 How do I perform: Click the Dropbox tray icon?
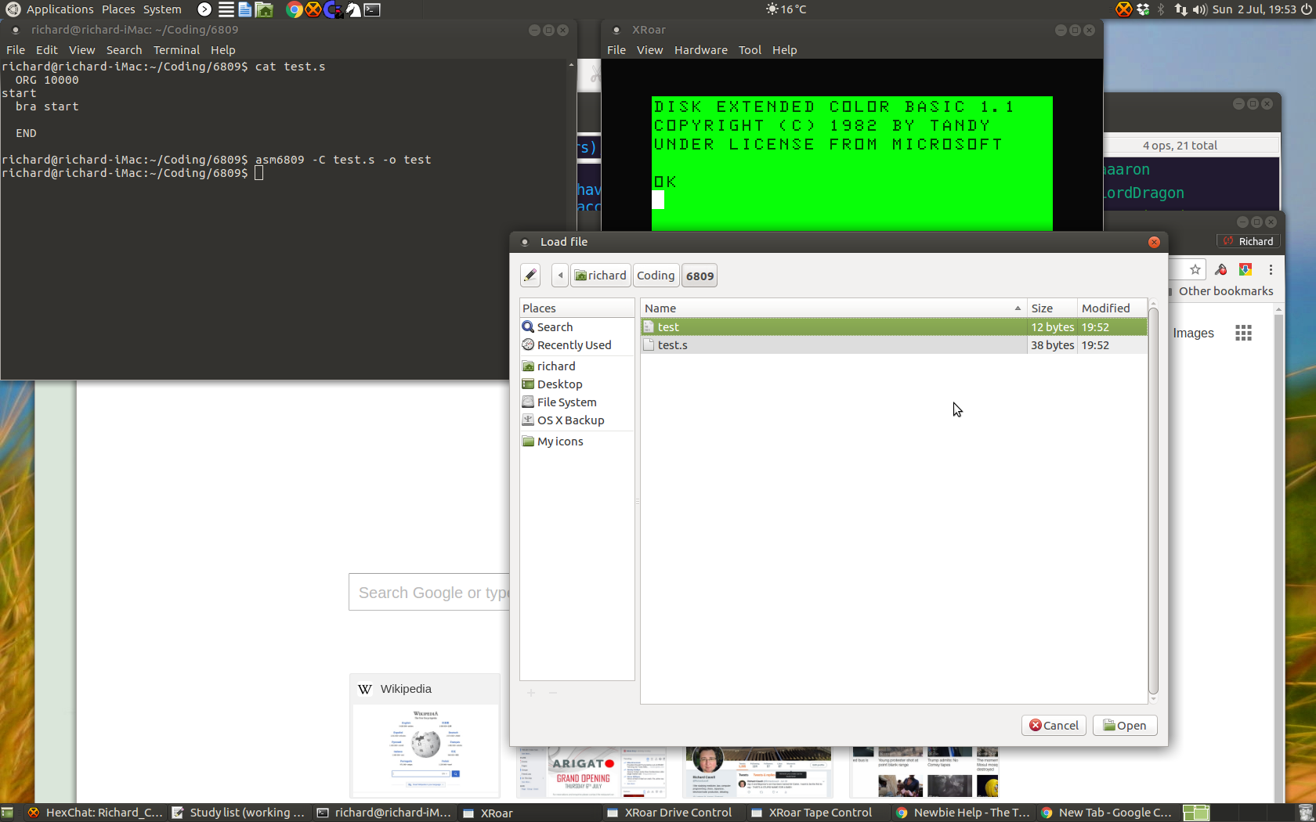1143,9
